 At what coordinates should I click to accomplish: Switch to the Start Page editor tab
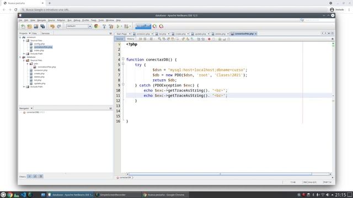(x=122, y=34)
